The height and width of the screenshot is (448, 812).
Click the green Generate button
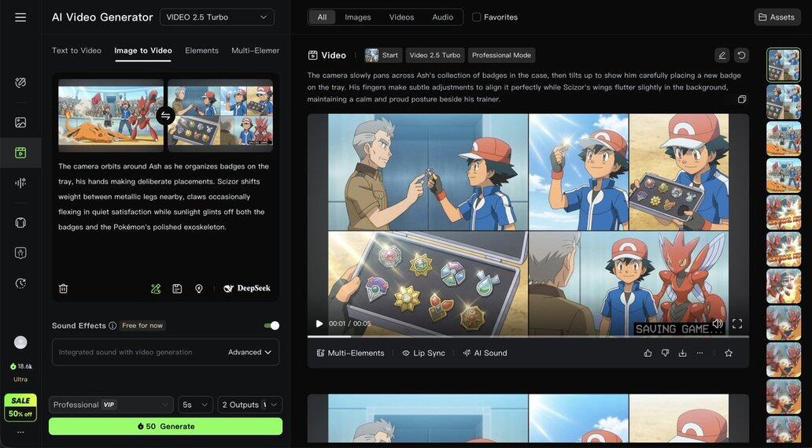point(165,426)
